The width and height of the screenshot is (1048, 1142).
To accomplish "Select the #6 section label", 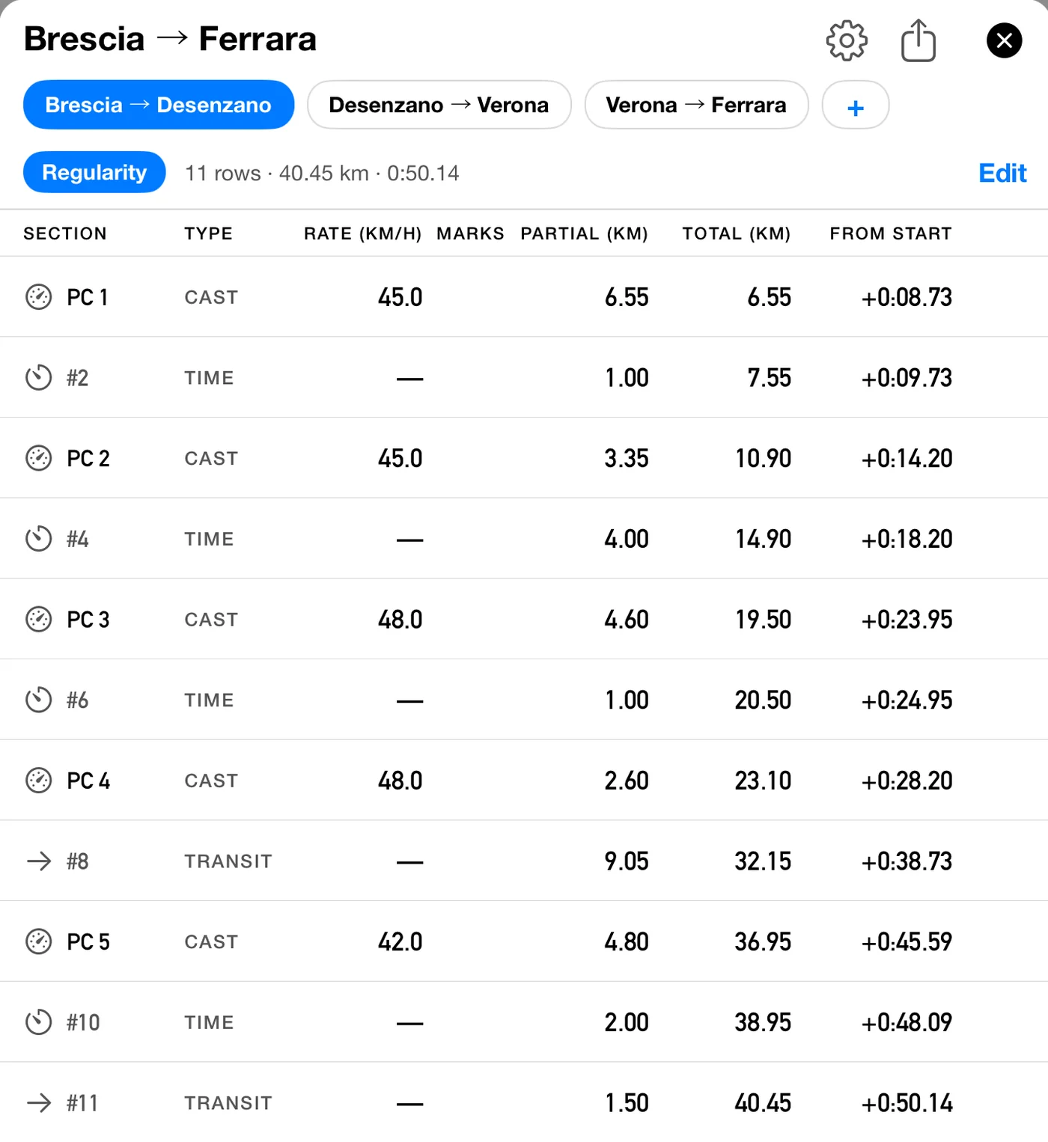I will 78,700.
